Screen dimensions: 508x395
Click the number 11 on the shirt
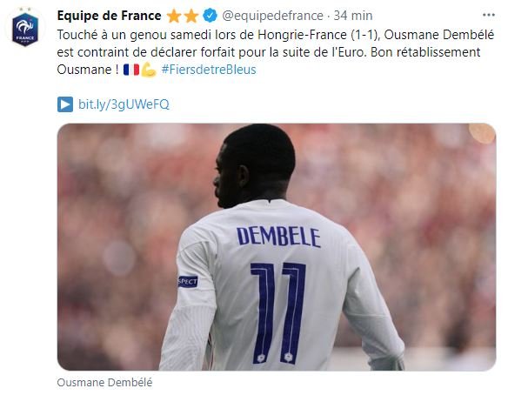278,313
